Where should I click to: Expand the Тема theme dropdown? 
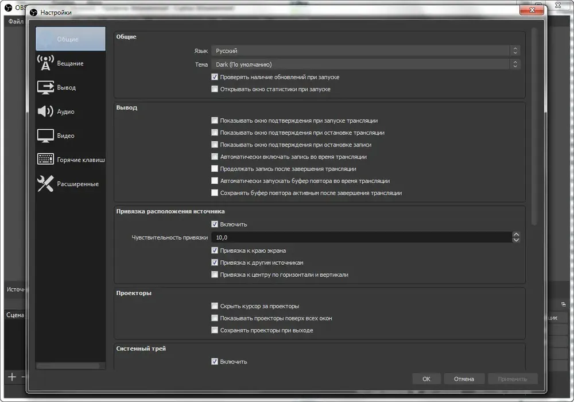pyautogui.click(x=365, y=64)
